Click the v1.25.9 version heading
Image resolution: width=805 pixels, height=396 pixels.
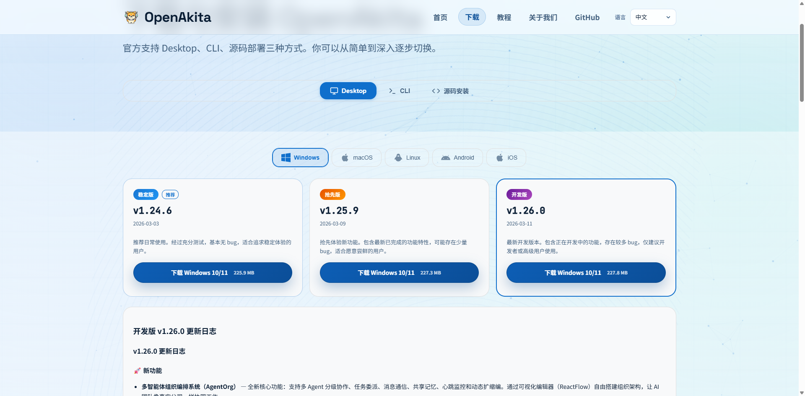[339, 211]
